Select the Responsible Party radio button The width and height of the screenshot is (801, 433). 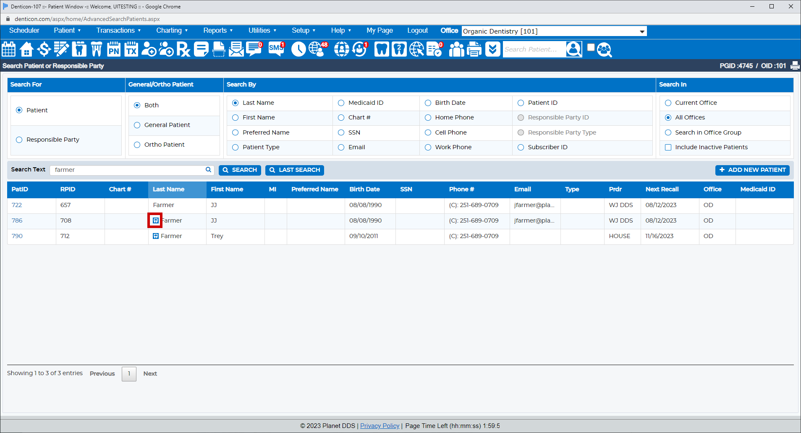(19, 140)
